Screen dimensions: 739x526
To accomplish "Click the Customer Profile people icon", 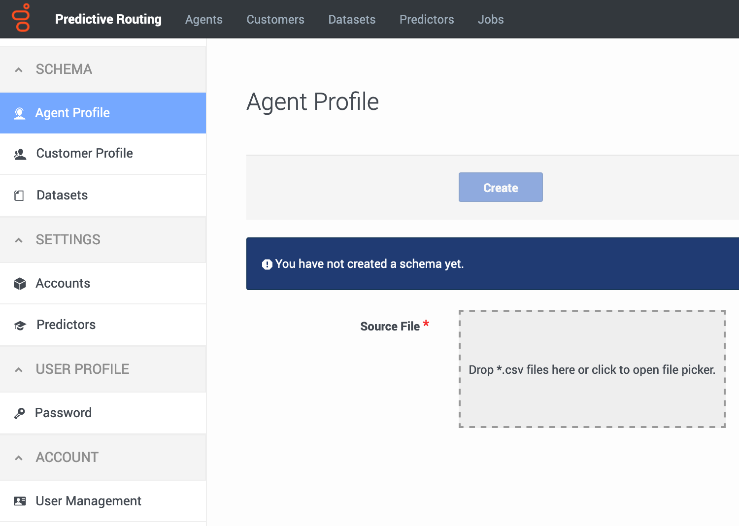I will pos(20,155).
